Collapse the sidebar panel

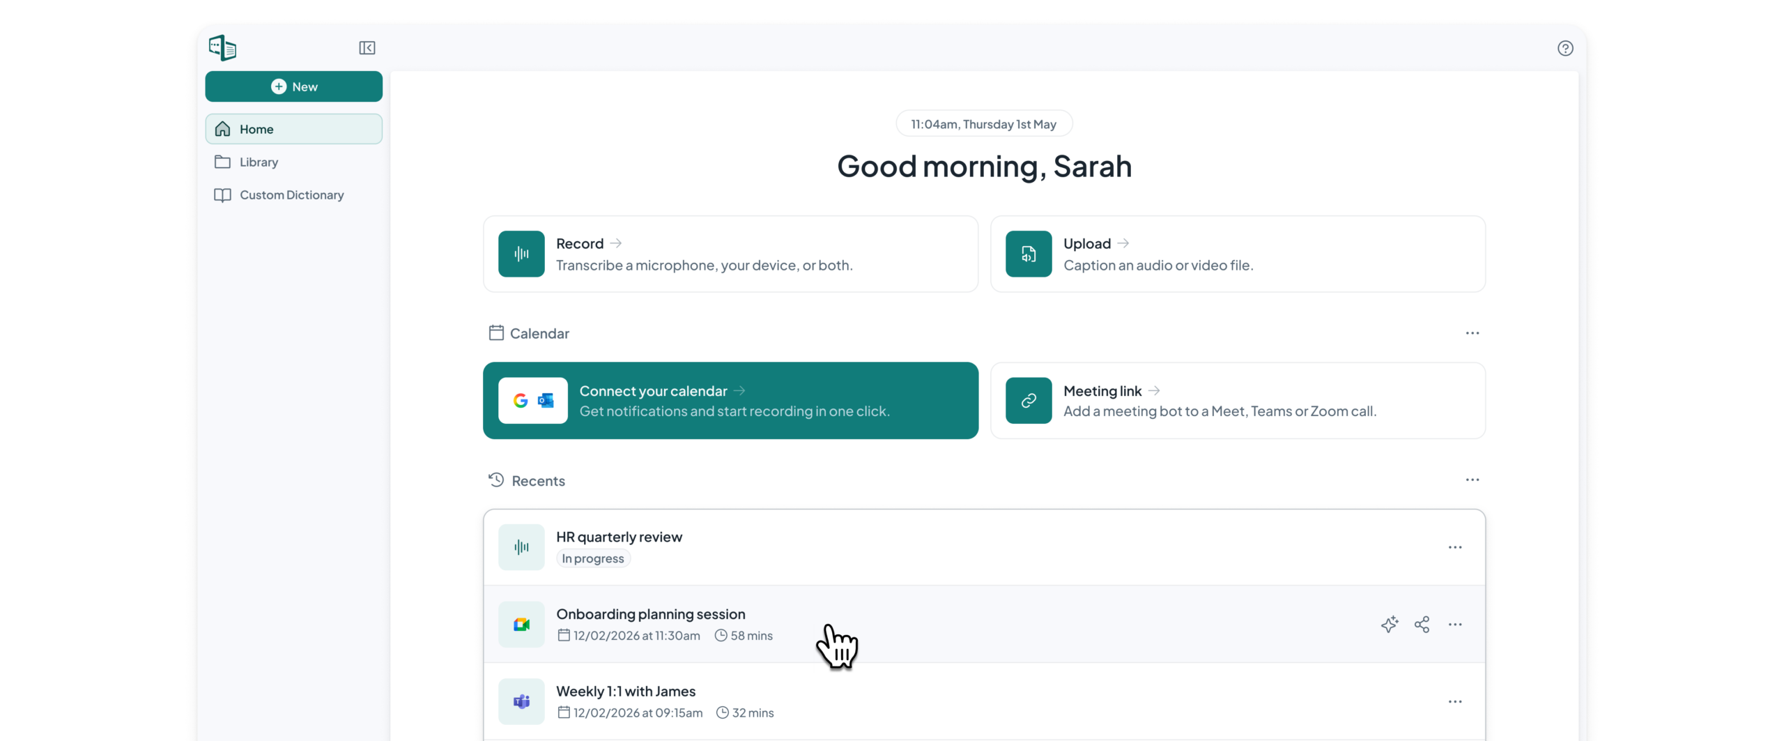click(x=367, y=48)
